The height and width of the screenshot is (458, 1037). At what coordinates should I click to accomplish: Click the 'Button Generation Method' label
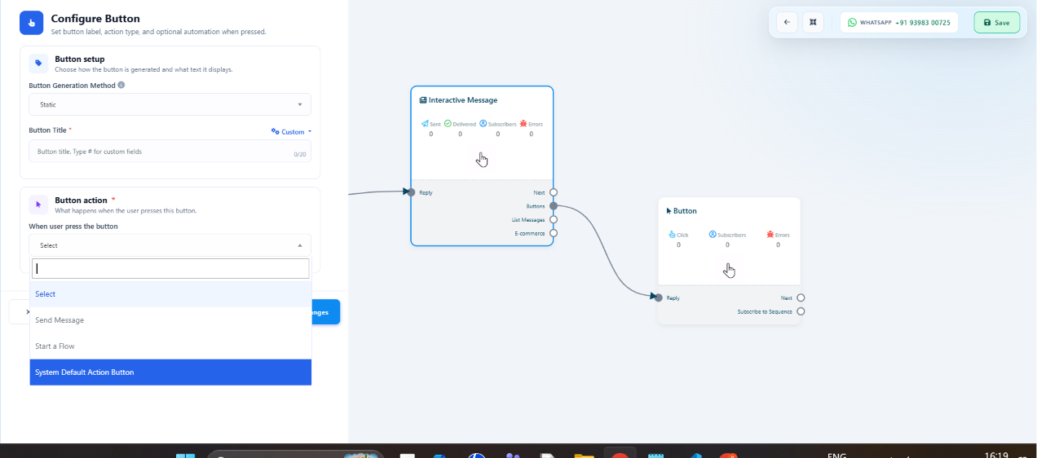(x=72, y=85)
